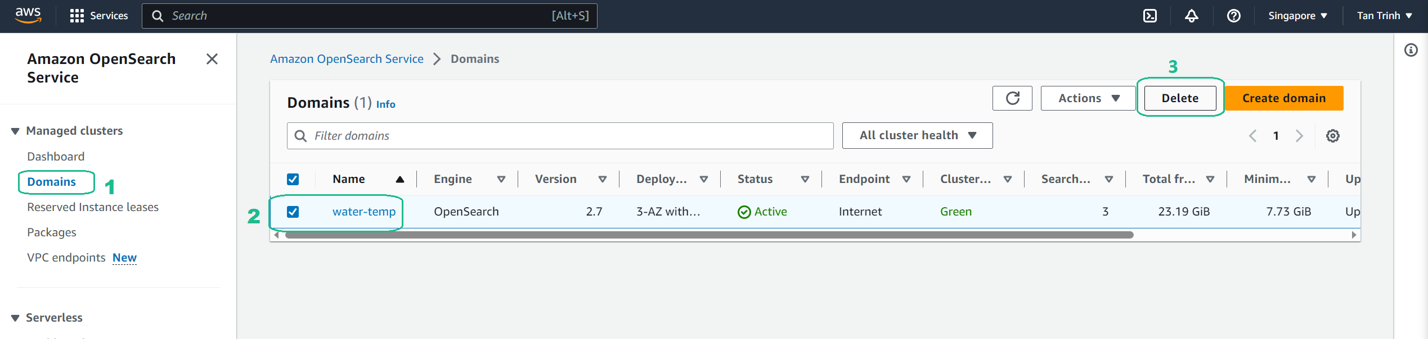Click the OpenSearch engine cell

(x=466, y=212)
